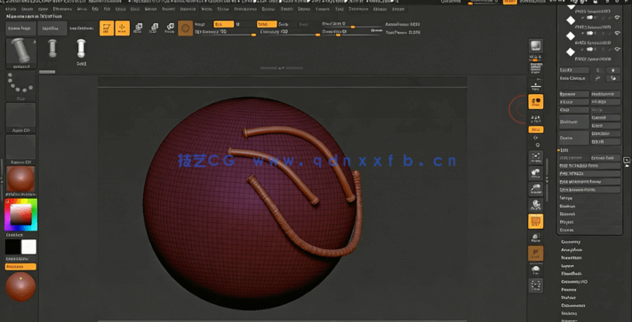Viewport: 632px width, 322px height.
Task: Open the Stroke dots selector on left shelf
Action: pyautogui.click(x=20, y=86)
